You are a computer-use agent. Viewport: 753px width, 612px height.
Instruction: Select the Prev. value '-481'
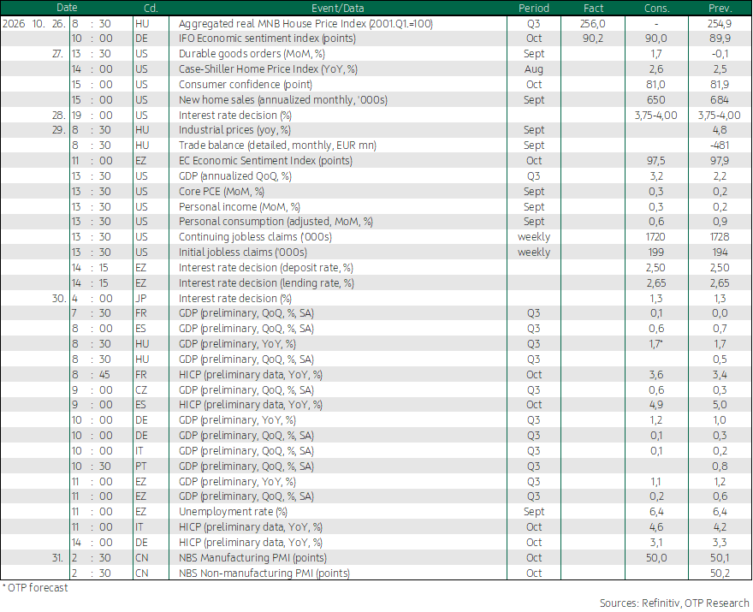pyautogui.click(x=720, y=145)
